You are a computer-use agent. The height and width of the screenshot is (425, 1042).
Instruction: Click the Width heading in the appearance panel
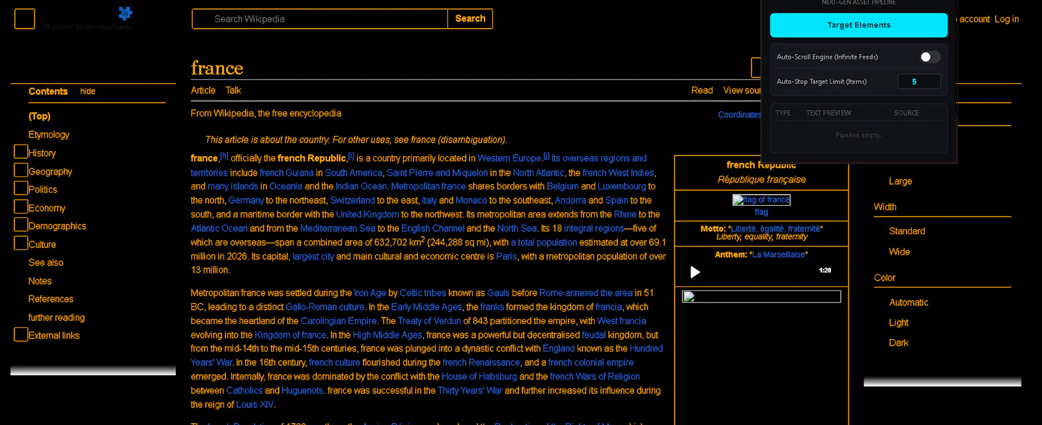tap(885, 207)
